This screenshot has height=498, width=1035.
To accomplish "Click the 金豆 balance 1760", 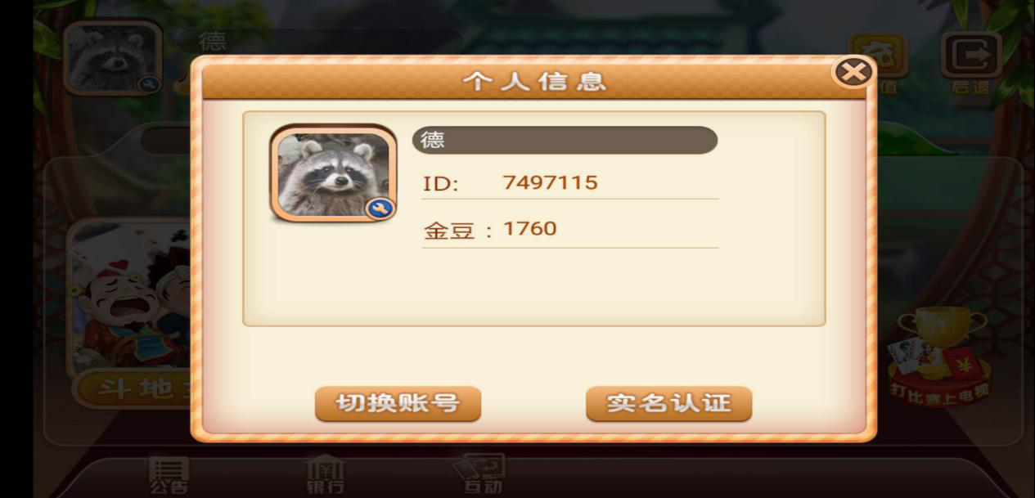I will coord(529,229).
